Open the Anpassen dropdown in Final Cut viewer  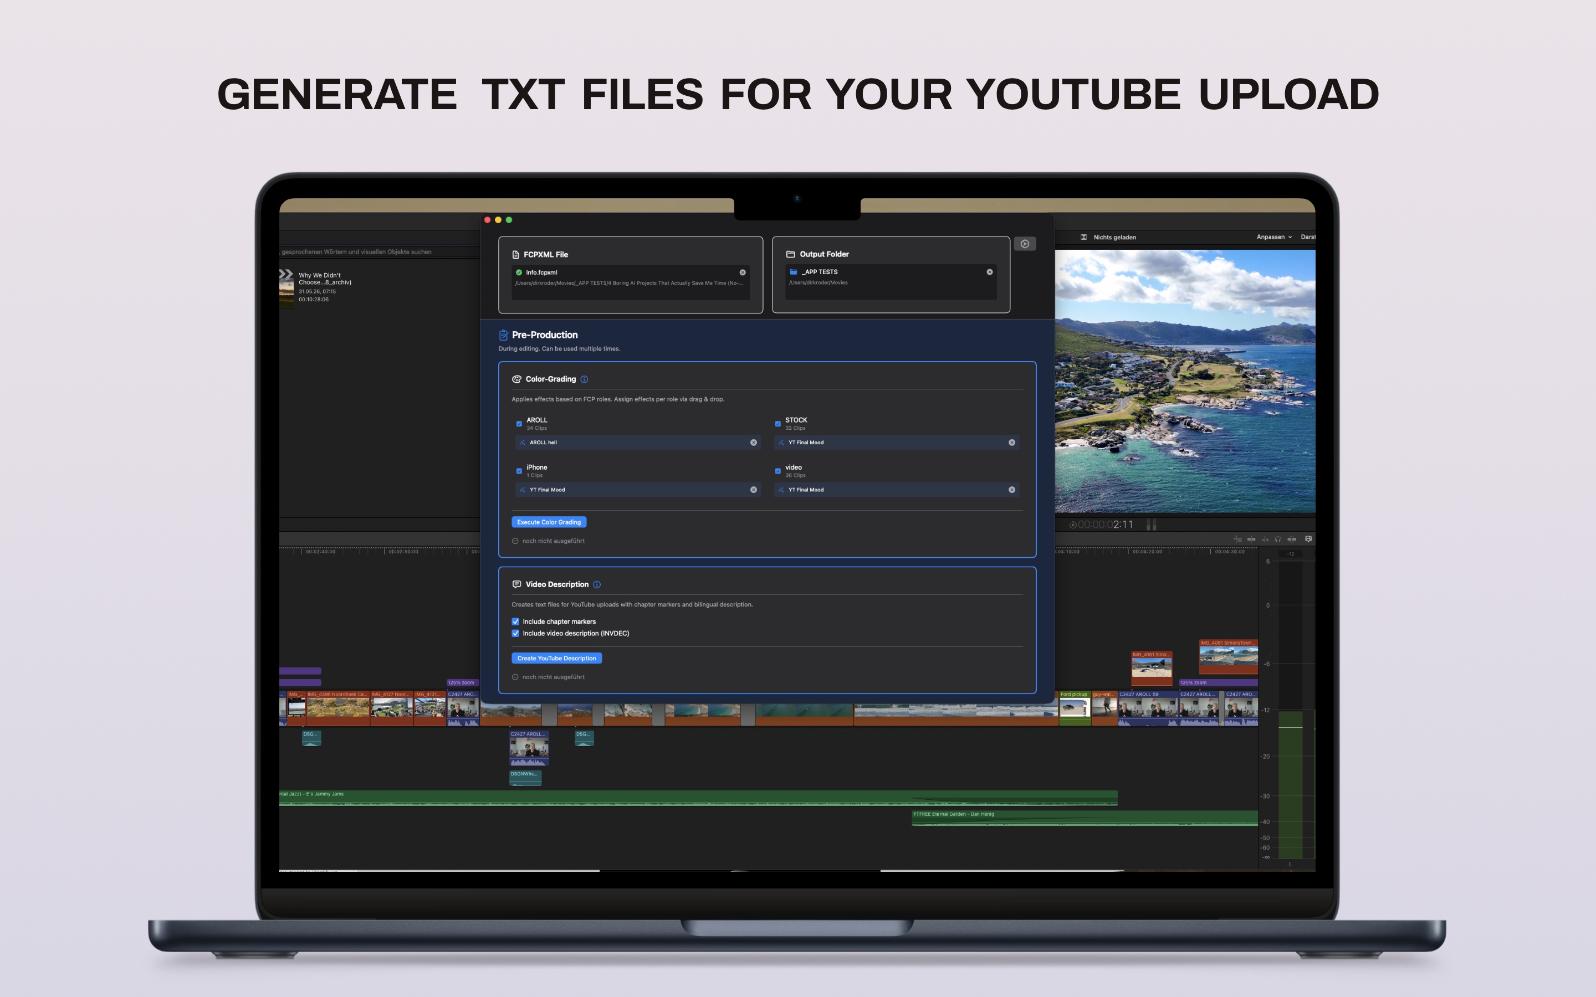coord(1273,237)
